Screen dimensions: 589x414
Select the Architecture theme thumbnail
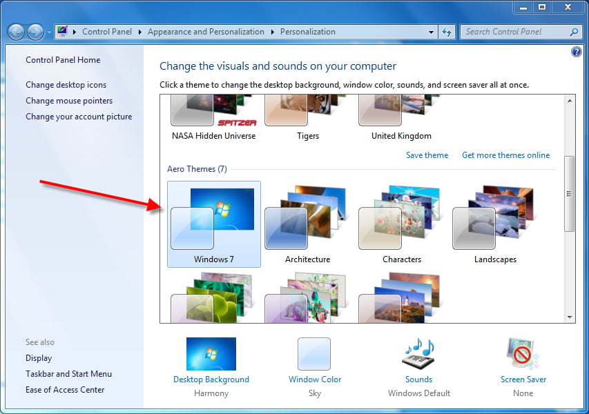(308, 224)
